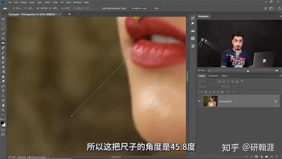Hide the Background layer eye icon
282x159 pixels.
(199, 101)
